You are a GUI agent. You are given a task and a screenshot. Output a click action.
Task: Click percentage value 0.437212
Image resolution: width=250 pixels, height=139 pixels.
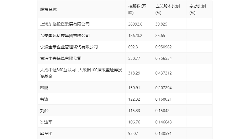click(x=164, y=73)
